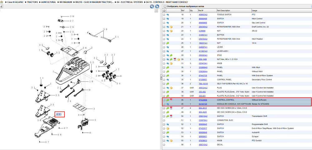Viewport: 312px width, 150px height.
Task: Click the blue arrow icon on the Hitch Control row
Action: 168,19
